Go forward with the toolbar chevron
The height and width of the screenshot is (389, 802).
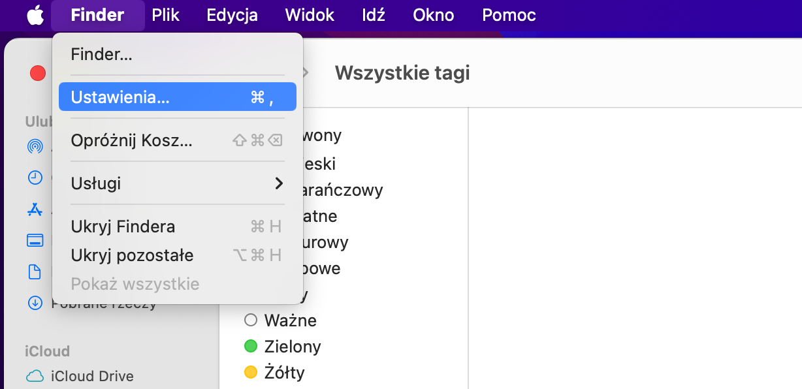[x=305, y=72]
